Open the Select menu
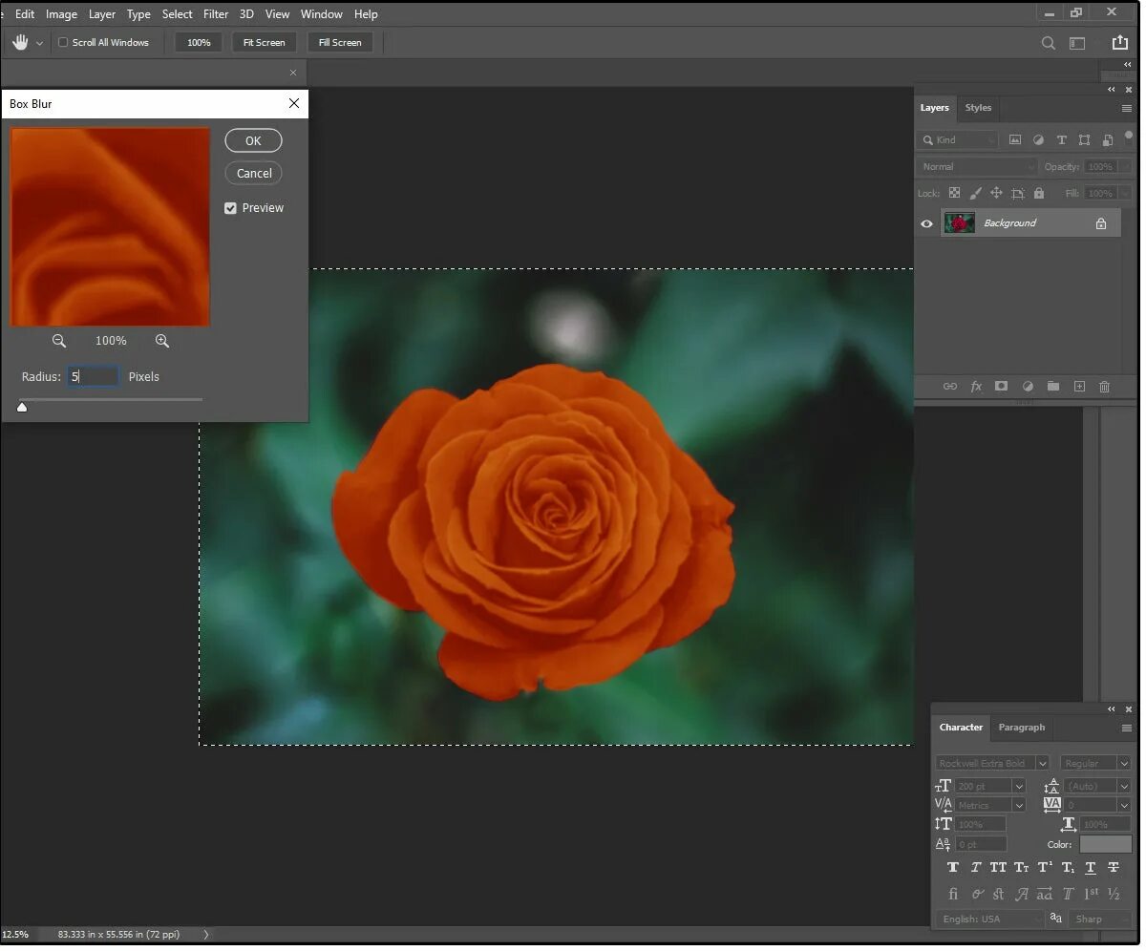This screenshot has width=1146, height=951. point(179,14)
